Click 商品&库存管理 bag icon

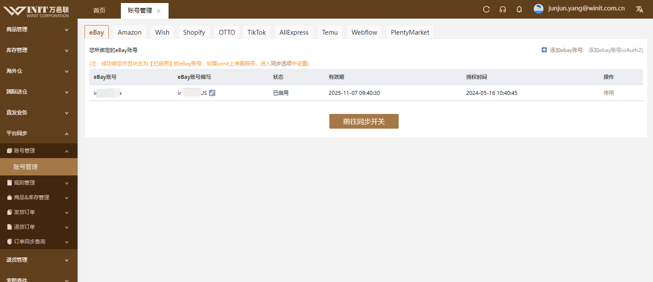[10, 198]
